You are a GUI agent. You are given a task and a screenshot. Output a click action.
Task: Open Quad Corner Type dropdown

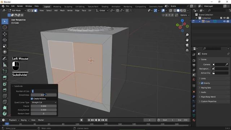44,103
